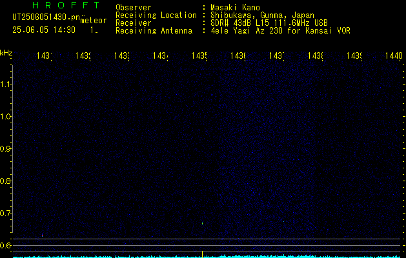The image size is (406, 258).
Task: Click the HROFFT title text
Action: pyautogui.click(x=66, y=5)
